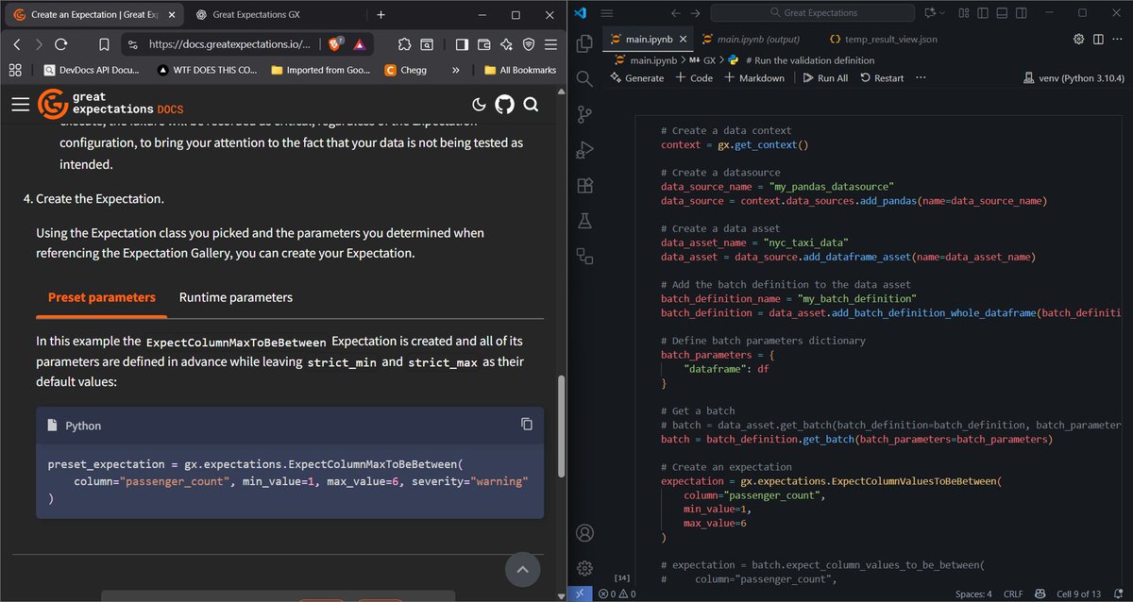Open the VS Code hamburger application menu
This screenshot has height=602, width=1133.
click(607, 13)
